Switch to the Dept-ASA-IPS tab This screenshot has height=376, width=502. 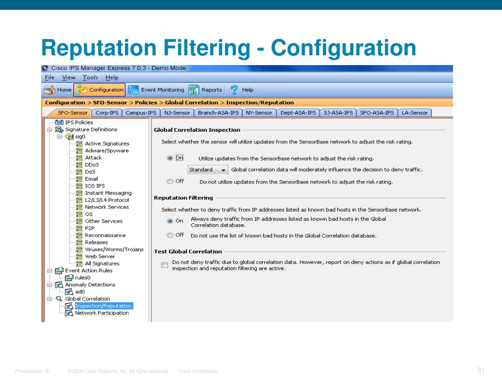coord(298,113)
